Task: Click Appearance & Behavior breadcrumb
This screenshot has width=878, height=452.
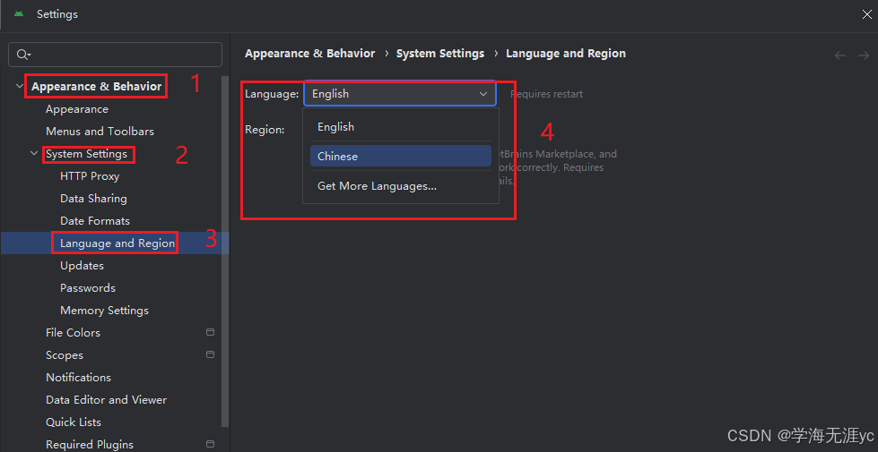Action: coord(309,54)
